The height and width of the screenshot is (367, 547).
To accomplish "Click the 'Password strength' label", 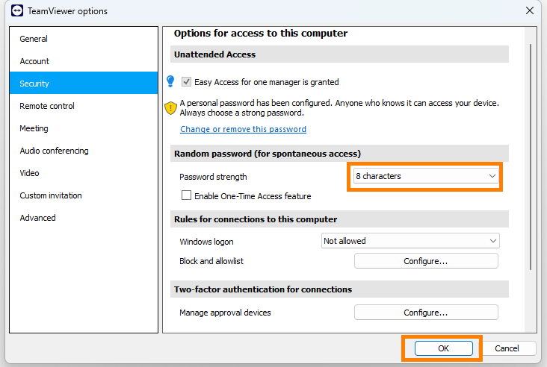I will coord(213,177).
